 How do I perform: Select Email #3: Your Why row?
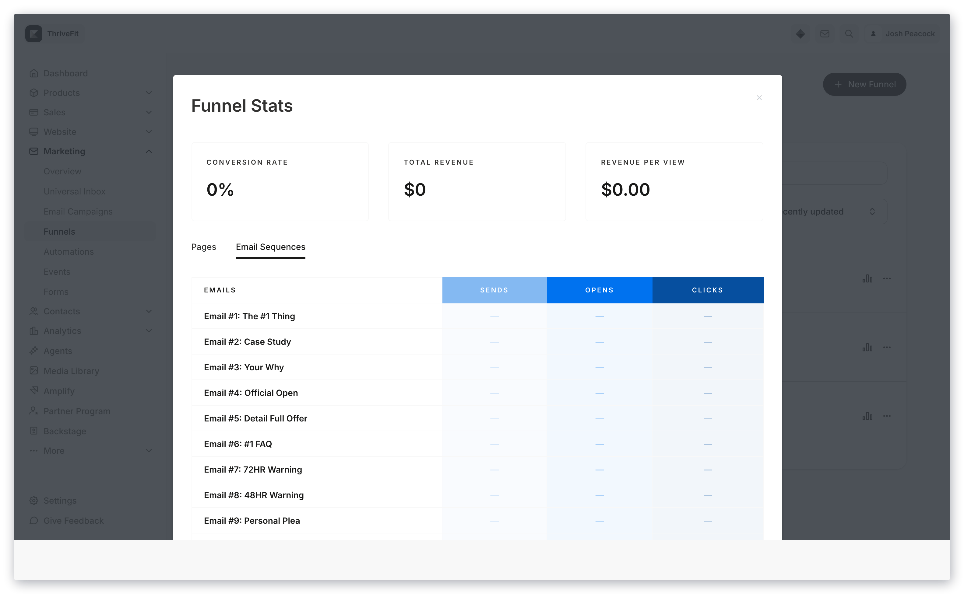click(477, 367)
